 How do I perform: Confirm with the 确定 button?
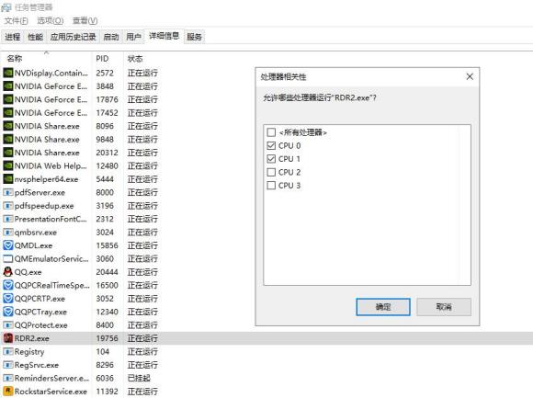(383, 307)
